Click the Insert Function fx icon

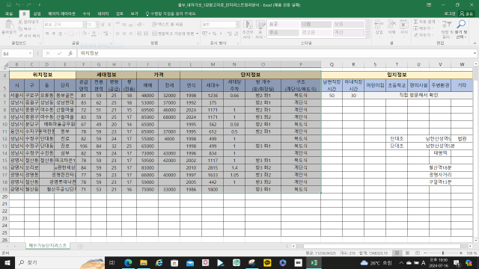70,53
